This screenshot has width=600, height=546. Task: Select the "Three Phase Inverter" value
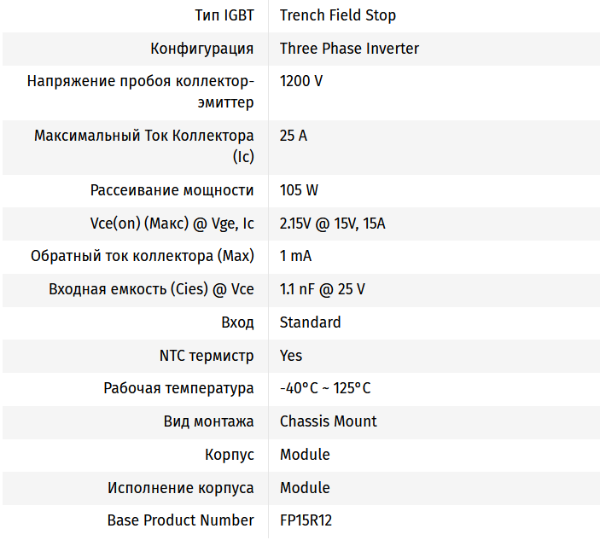[349, 49]
